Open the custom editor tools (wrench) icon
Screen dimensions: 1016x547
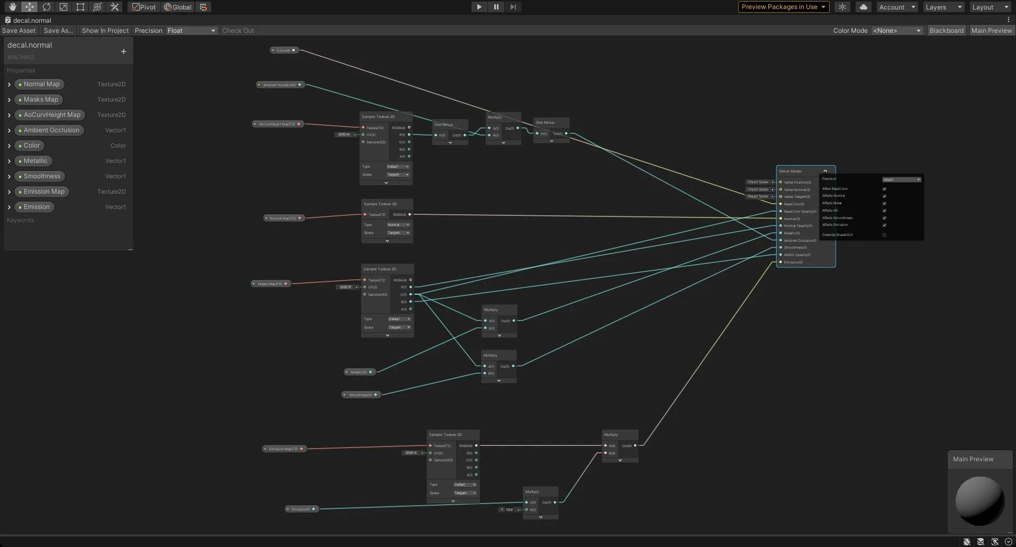114,7
